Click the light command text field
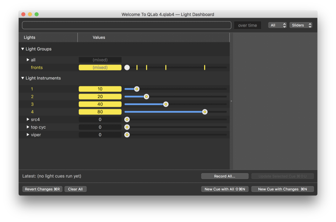 point(126,25)
